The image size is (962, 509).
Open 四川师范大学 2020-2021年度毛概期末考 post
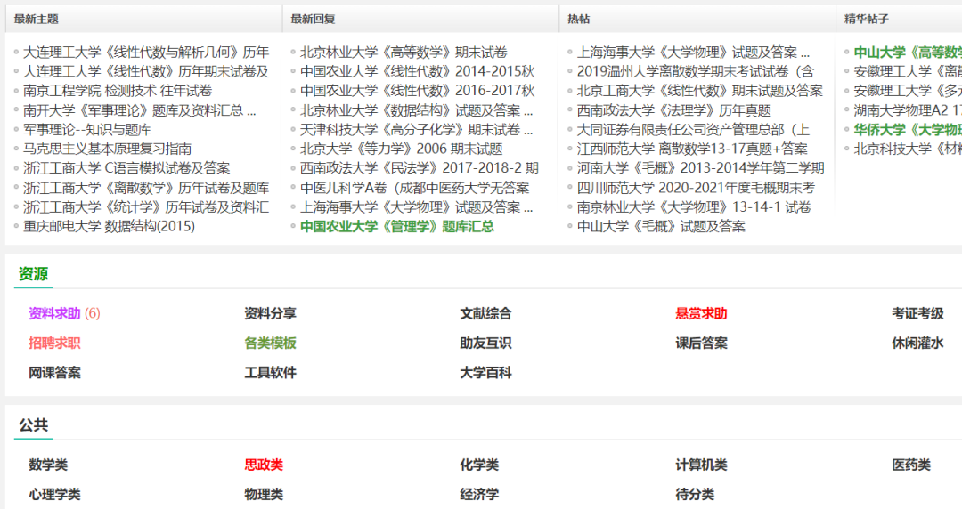(x=696, y=188)
